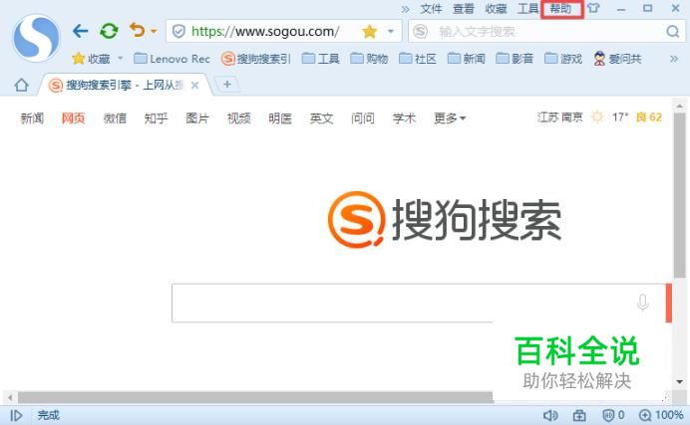The image size is (690, 425).
Task: Open the Lenovo Rec bookmark folder
Action: (172, 59)
